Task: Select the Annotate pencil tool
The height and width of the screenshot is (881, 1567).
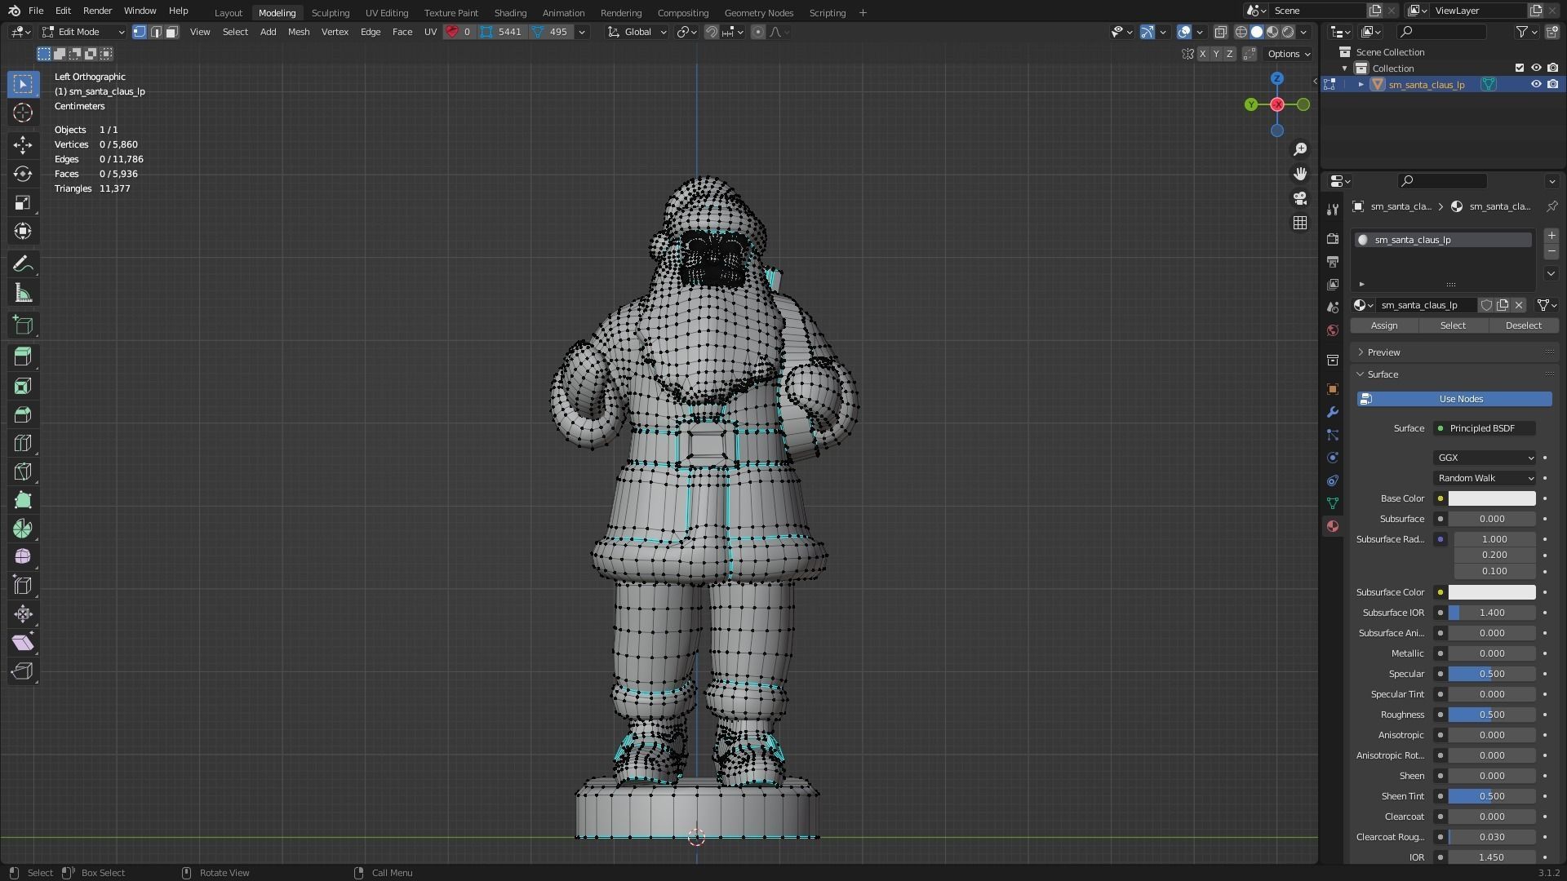Action: click(23, 263)
